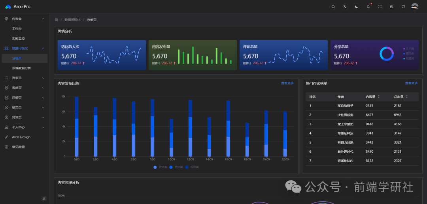Click 查看更多 in 内容发布比例 panel
This screenshot has width=427, height=204.
click(287, 83)
